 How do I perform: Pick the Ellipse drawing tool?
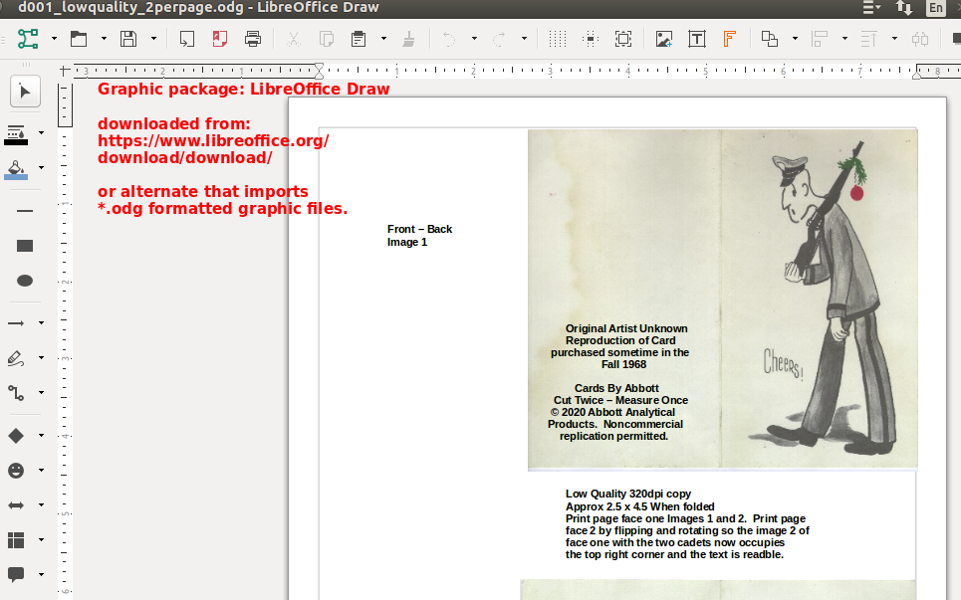pos(25,281)
